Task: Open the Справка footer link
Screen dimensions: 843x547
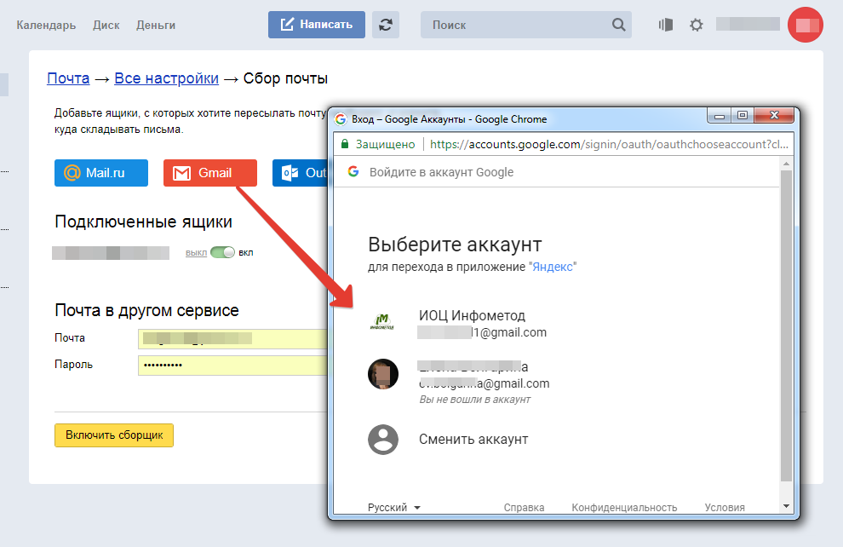Action: 524,507
